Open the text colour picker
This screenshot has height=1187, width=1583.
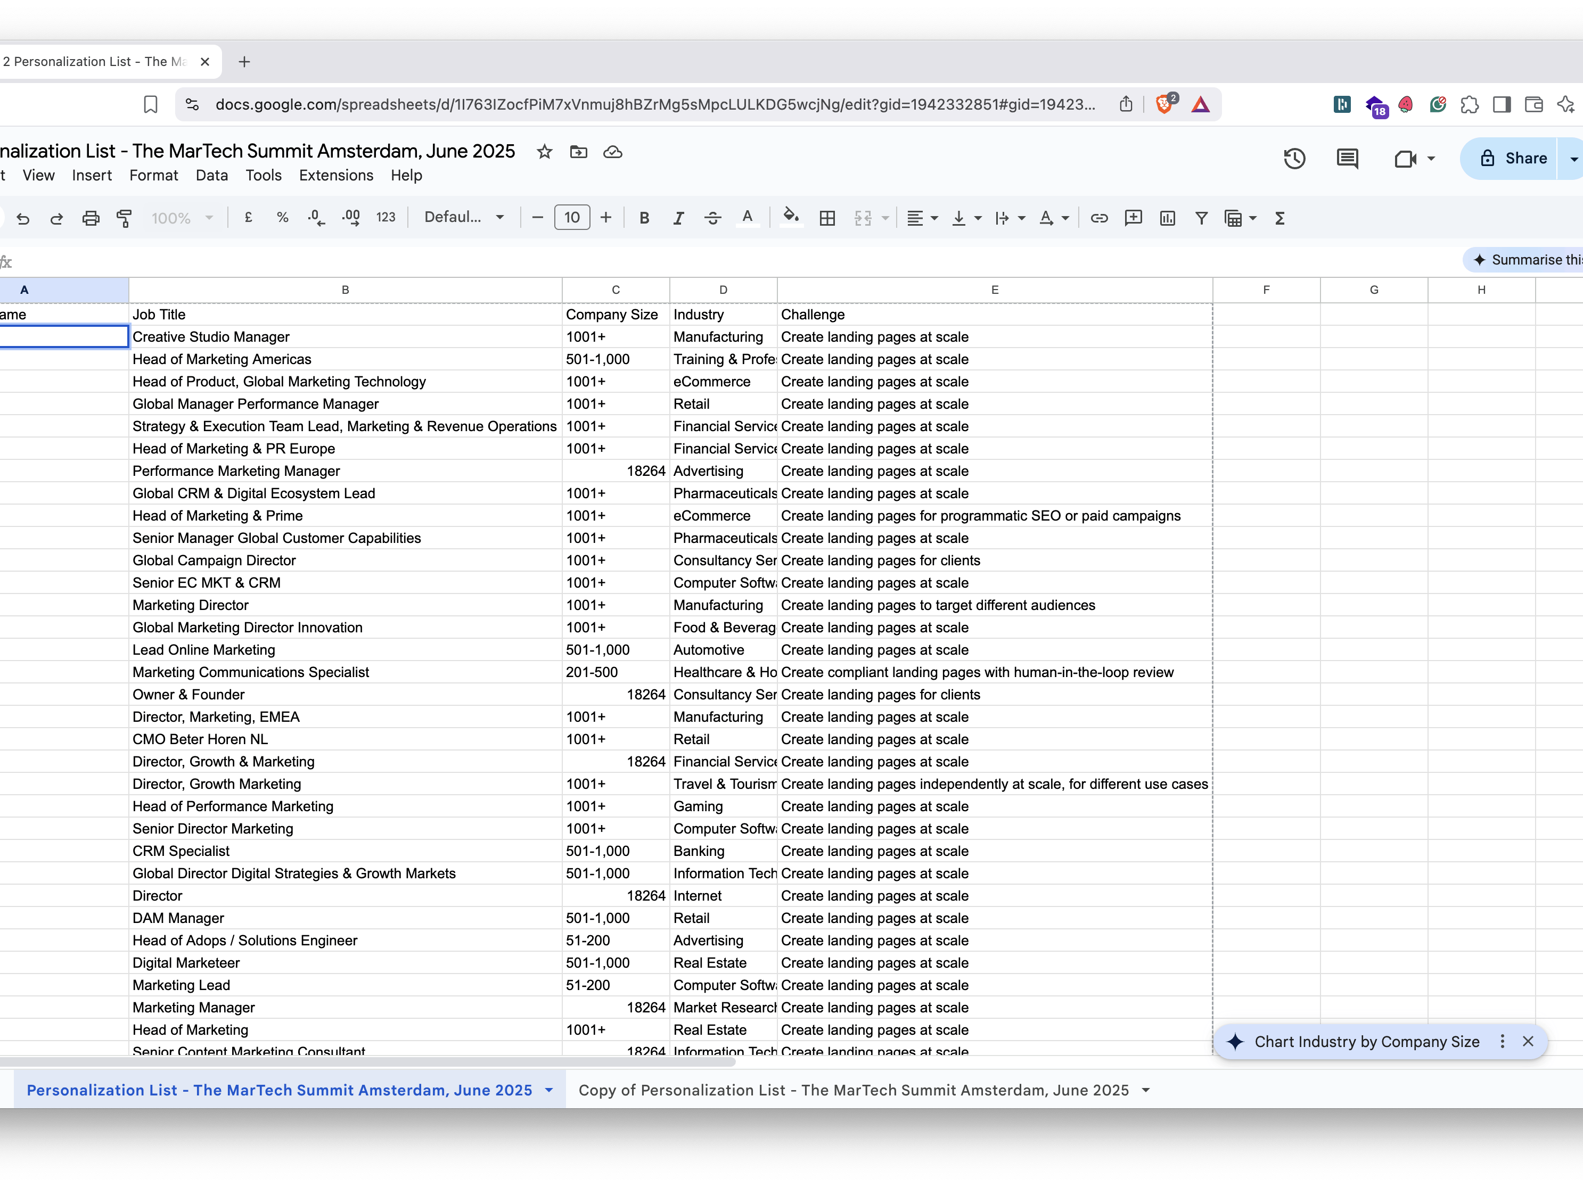click(747, 218)
